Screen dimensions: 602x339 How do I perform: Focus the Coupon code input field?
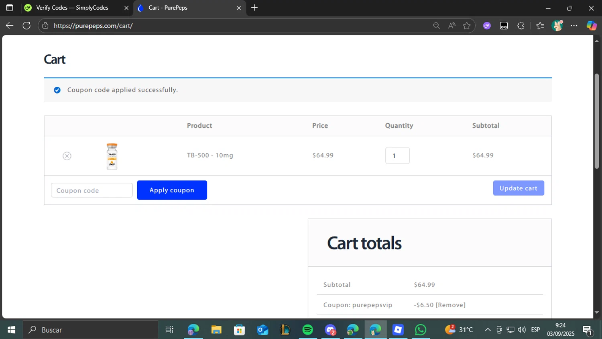coord(92,190)
